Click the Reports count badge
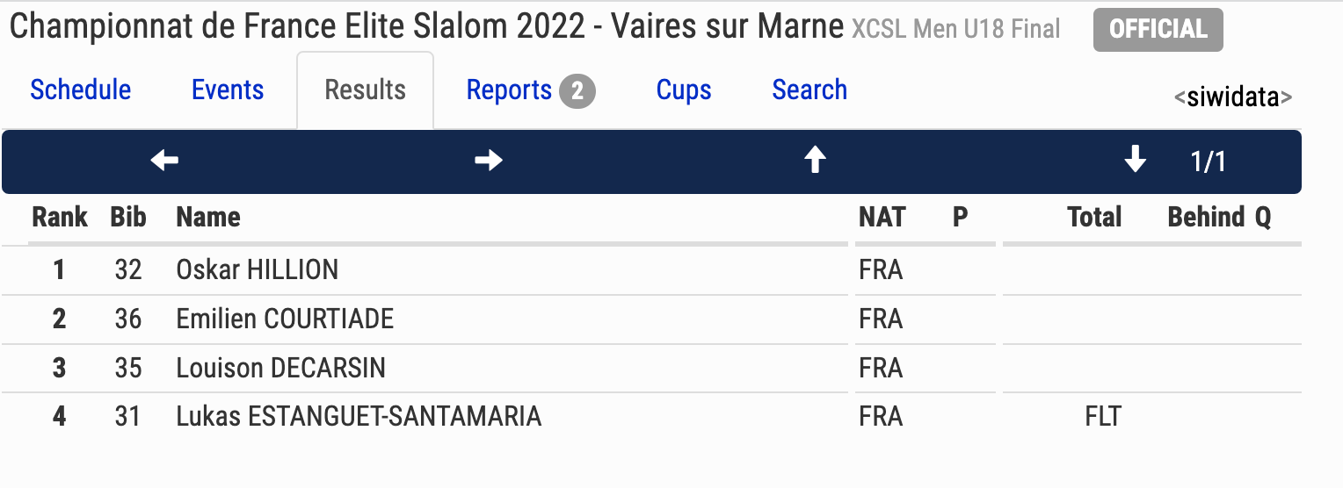1343x488 pixels. click(x=577, y=91)
